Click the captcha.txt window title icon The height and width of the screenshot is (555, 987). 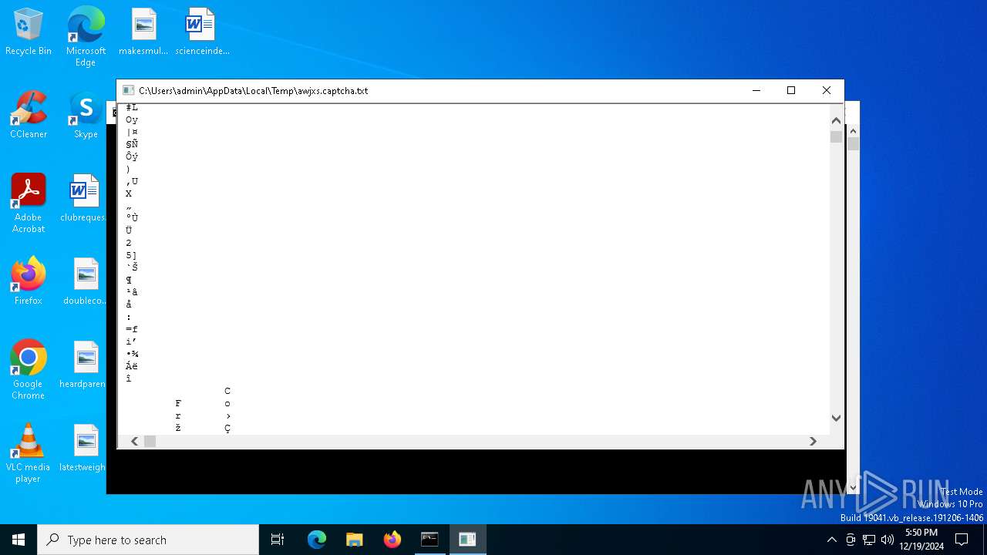click(129, 90)
